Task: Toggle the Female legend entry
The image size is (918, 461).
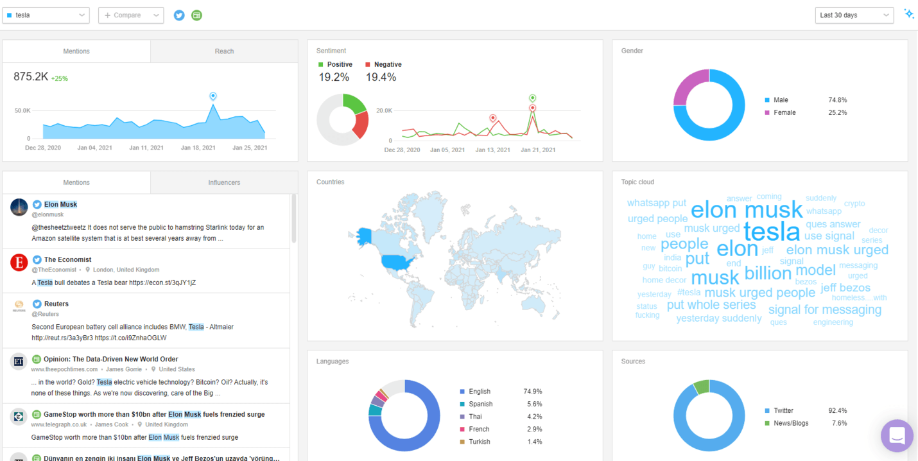Action: (x=780, y=112)
